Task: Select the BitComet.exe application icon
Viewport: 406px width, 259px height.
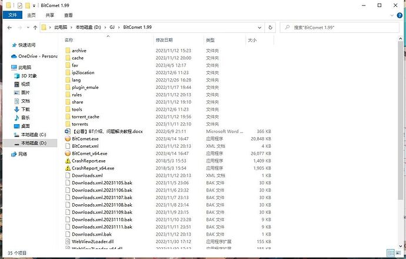Action: coord(68,138)
